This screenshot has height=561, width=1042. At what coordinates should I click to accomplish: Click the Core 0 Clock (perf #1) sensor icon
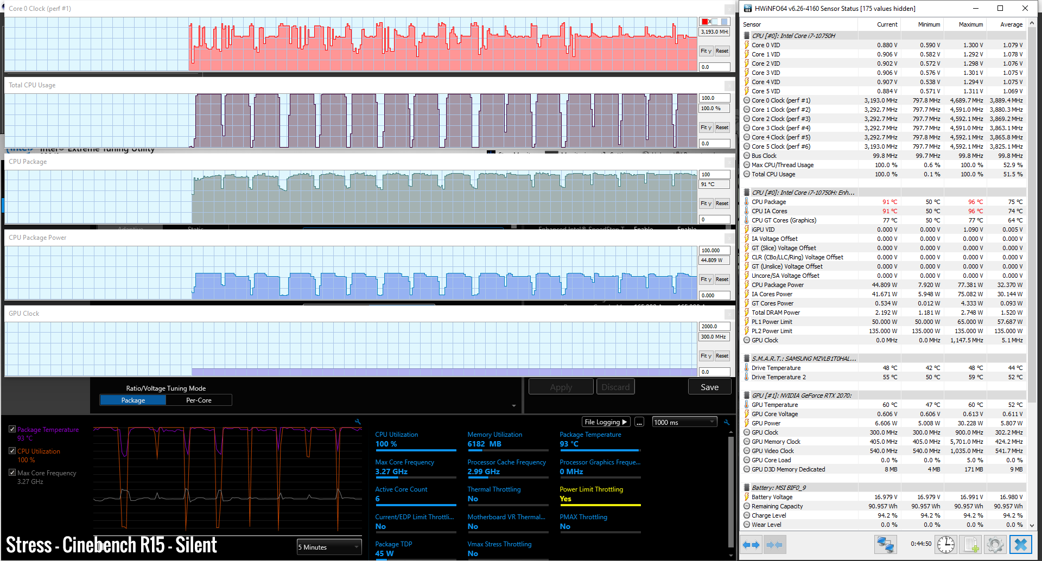pos(747,100)
